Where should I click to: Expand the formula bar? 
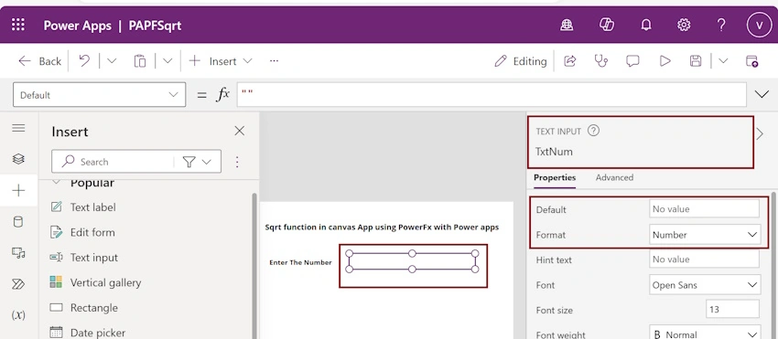coord(762,94)
